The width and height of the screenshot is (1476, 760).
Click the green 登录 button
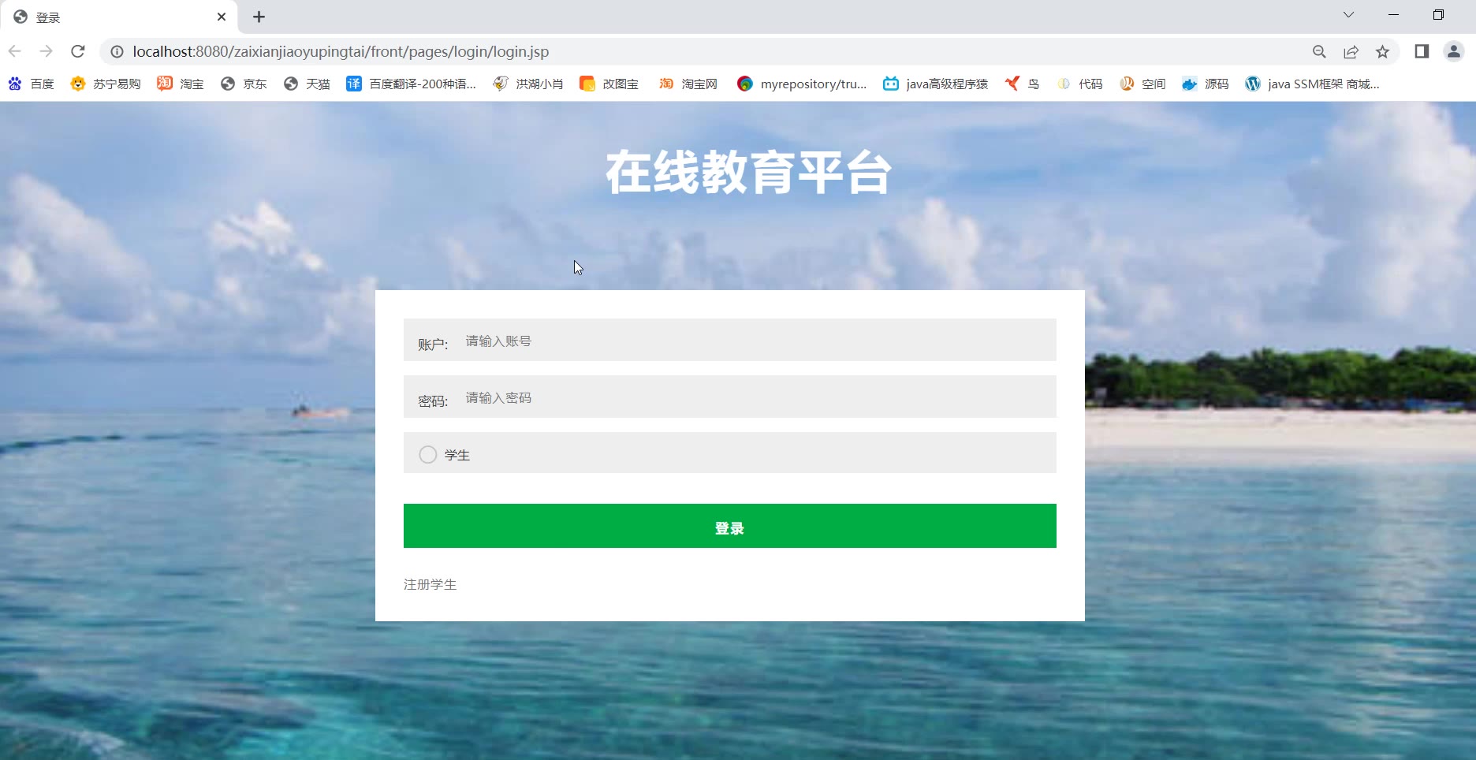pos(729,526)
